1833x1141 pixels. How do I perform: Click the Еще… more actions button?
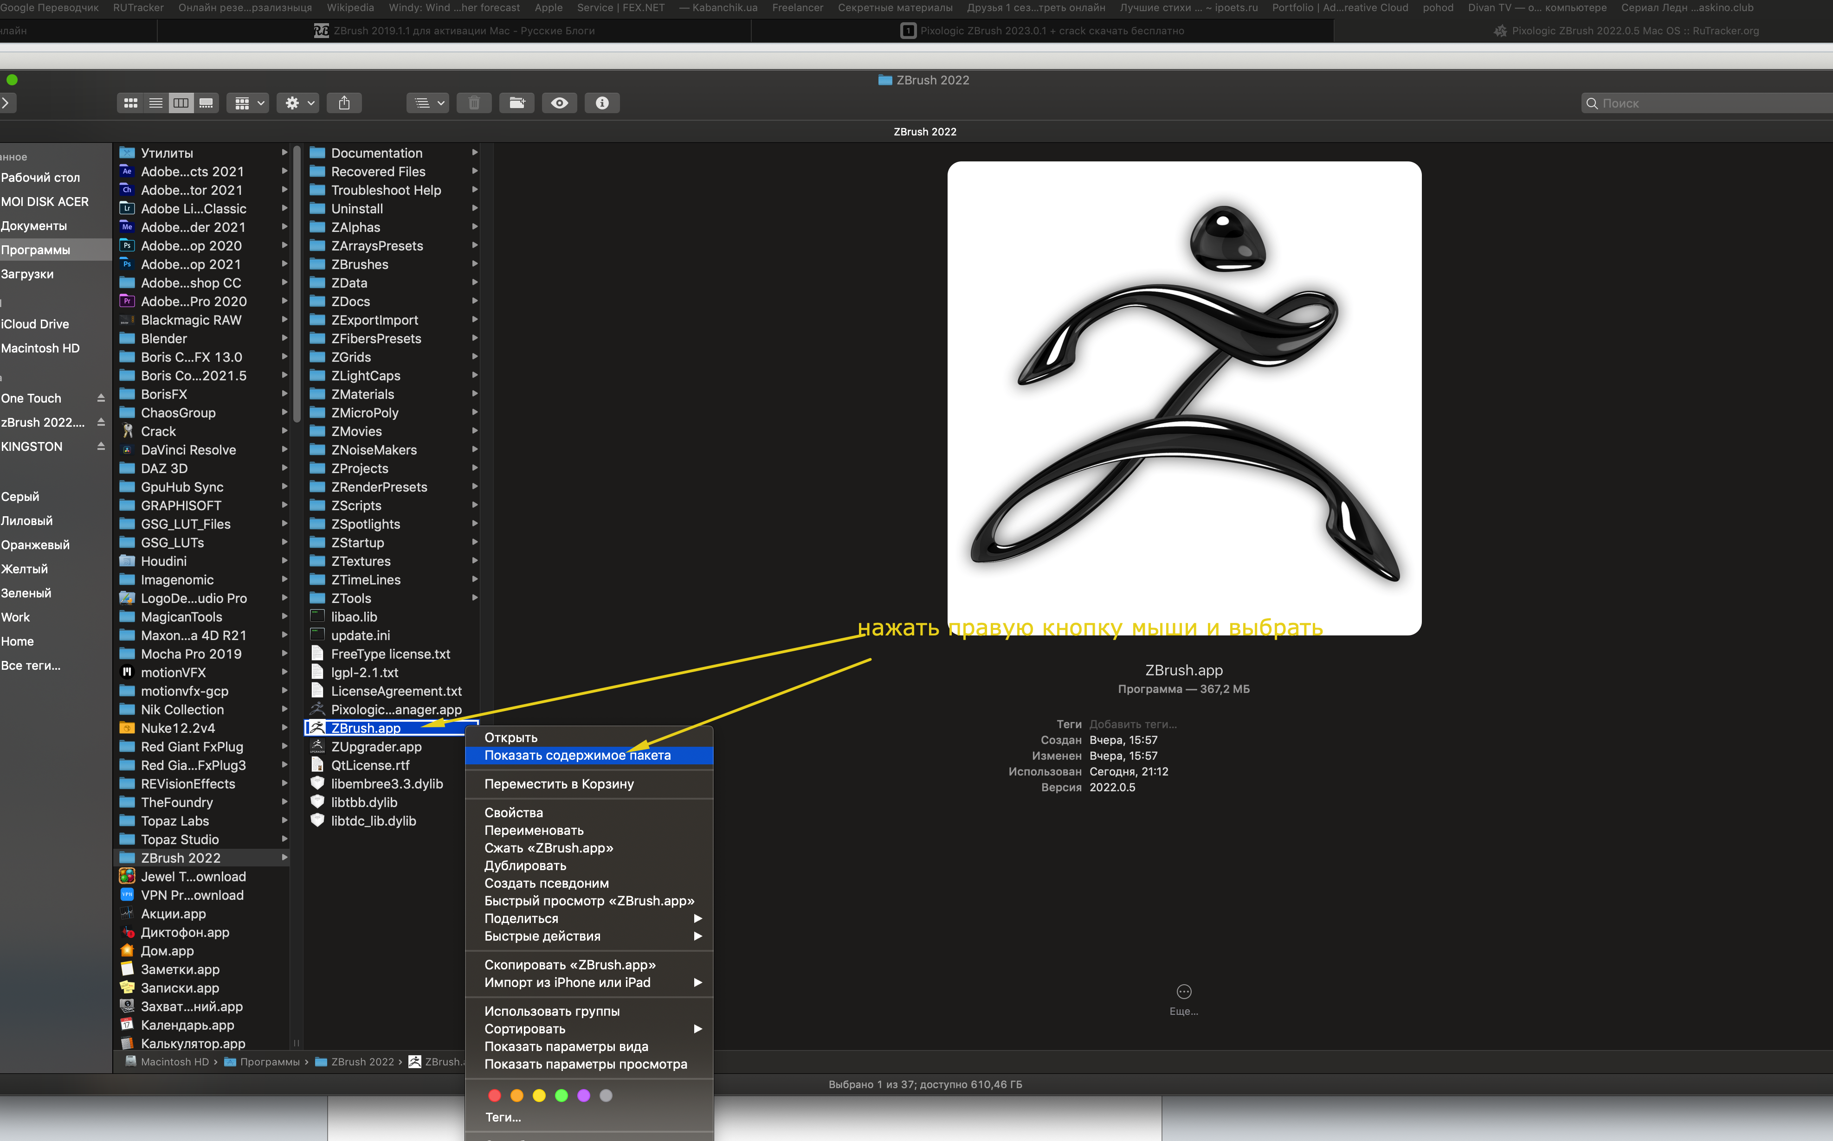tap(1184, 1000)
